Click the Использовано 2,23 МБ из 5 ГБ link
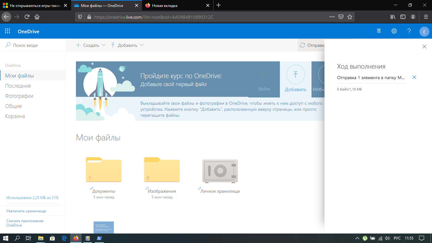432x243 pixels. [x=33, y=198]
